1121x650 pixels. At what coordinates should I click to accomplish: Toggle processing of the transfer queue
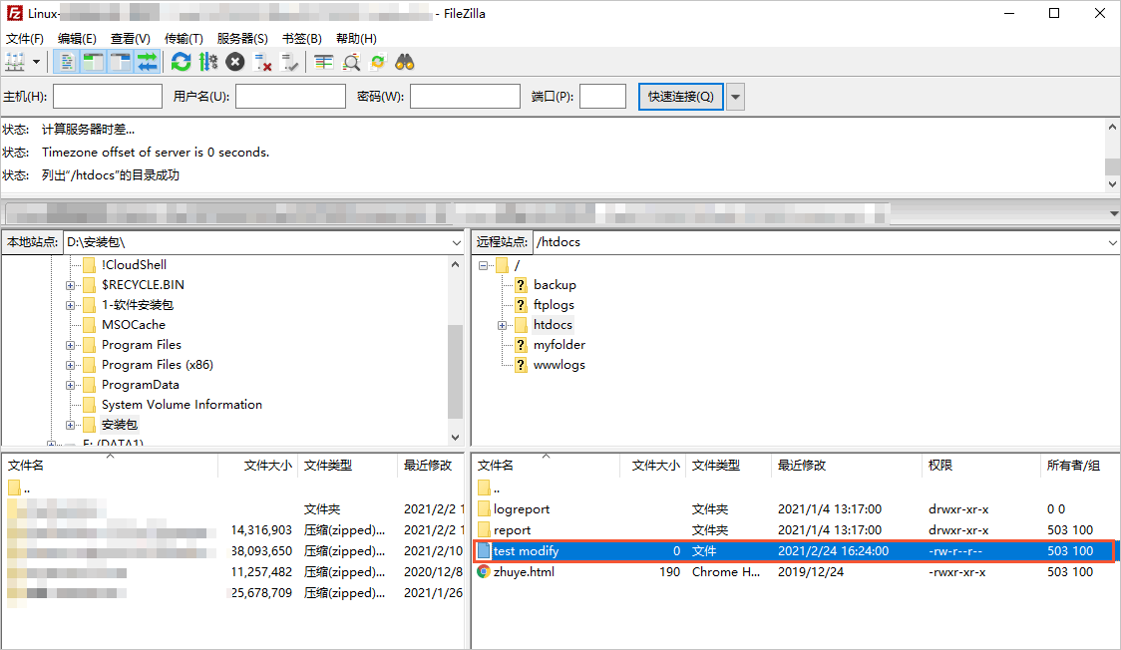point(208,62)
